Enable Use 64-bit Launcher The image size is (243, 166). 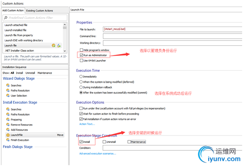tap(81, 61)
